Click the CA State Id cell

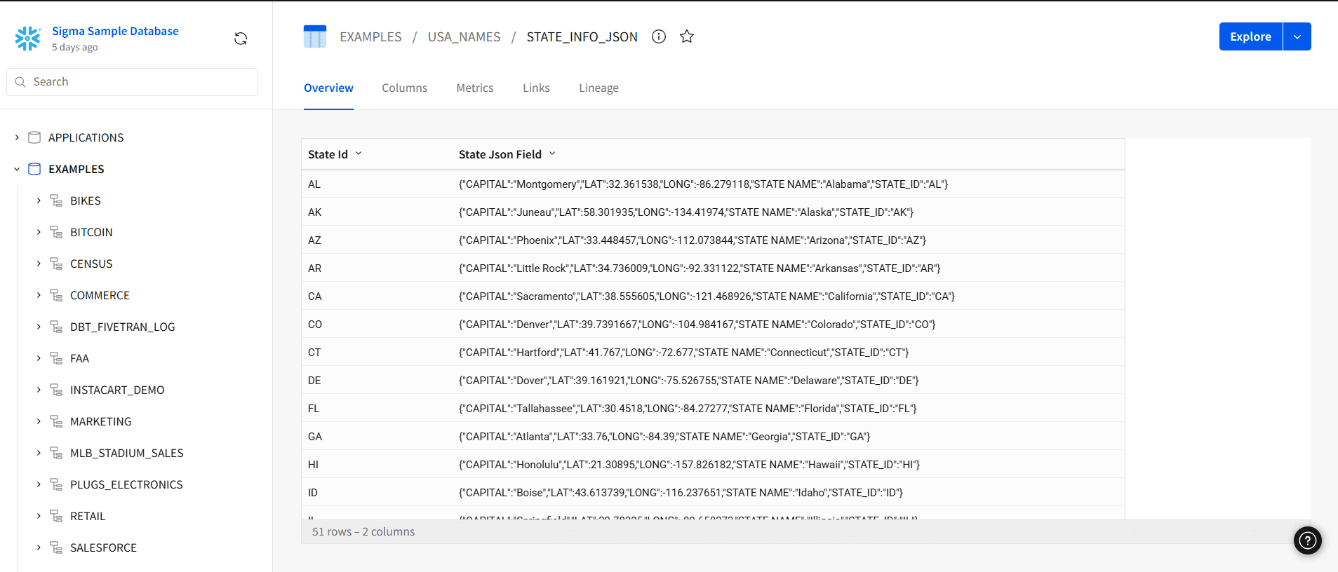(377, 296)
